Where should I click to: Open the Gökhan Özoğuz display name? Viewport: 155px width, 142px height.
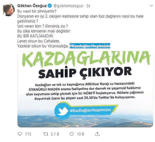click(x=32, y=6)
